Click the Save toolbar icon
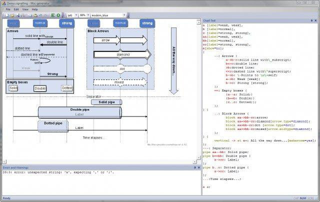 tap(18, 15)
